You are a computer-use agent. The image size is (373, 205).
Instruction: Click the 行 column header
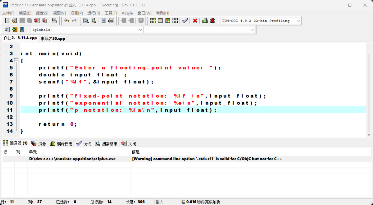pos(8,152)
